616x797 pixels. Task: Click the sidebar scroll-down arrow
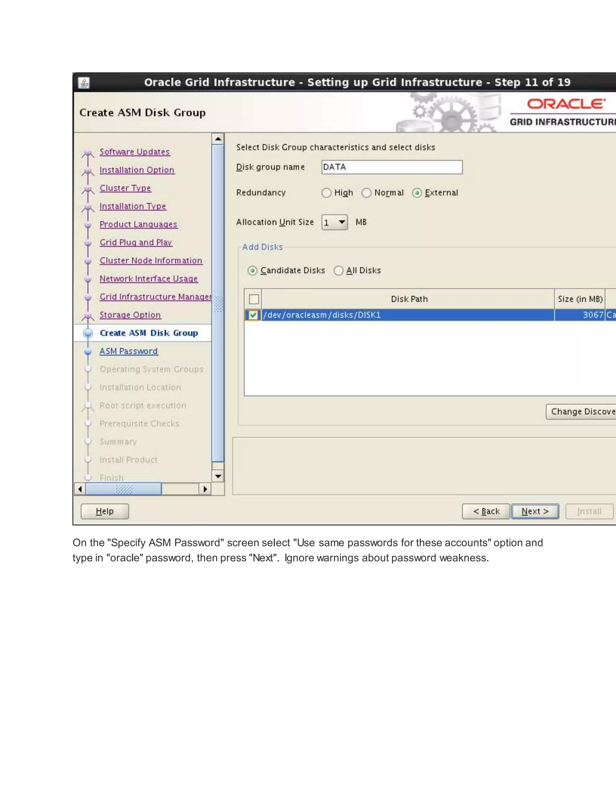pyautogui.click(x=218, y=476)
